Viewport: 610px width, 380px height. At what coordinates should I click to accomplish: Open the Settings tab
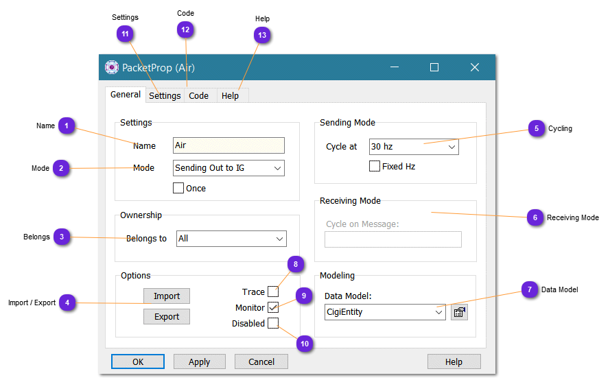pos(165,96)
